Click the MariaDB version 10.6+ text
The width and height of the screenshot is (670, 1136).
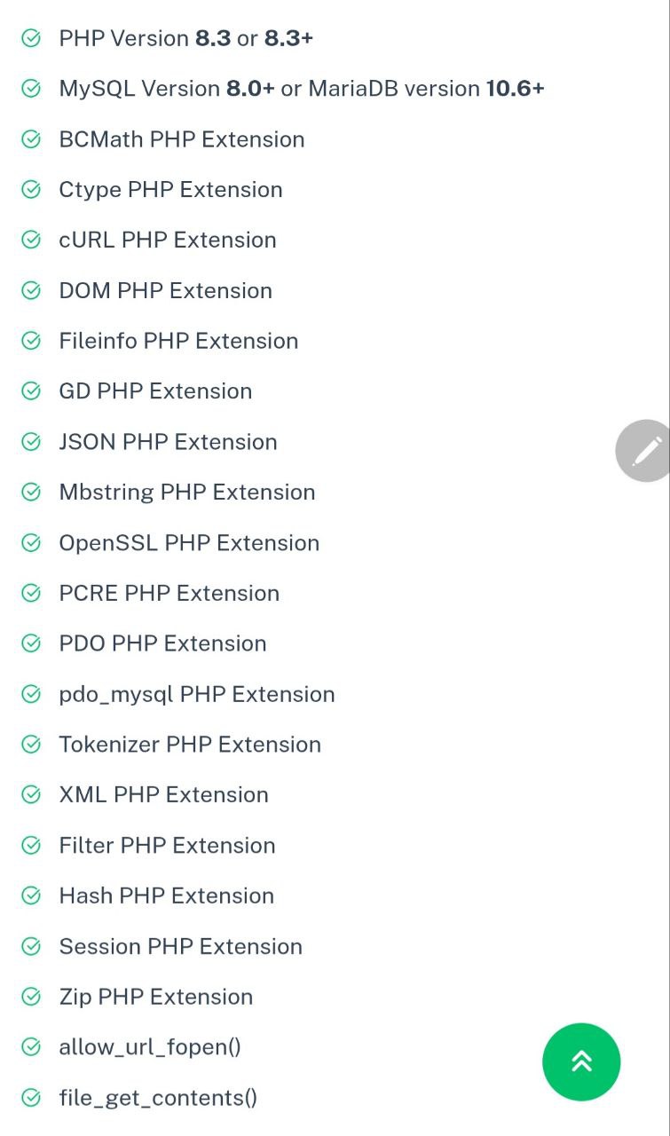click(426, 89)
